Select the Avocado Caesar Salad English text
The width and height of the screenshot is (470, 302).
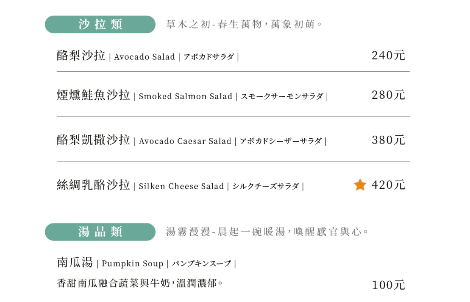tap(185, 141)
